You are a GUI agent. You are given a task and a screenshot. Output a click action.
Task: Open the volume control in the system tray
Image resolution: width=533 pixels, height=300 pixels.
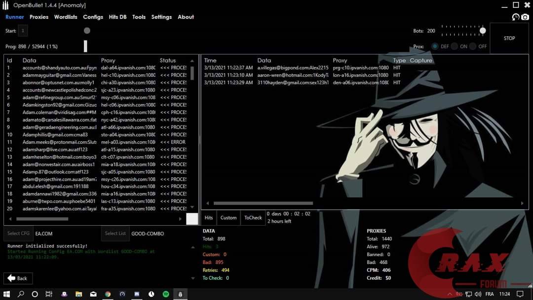pos(478,294)
